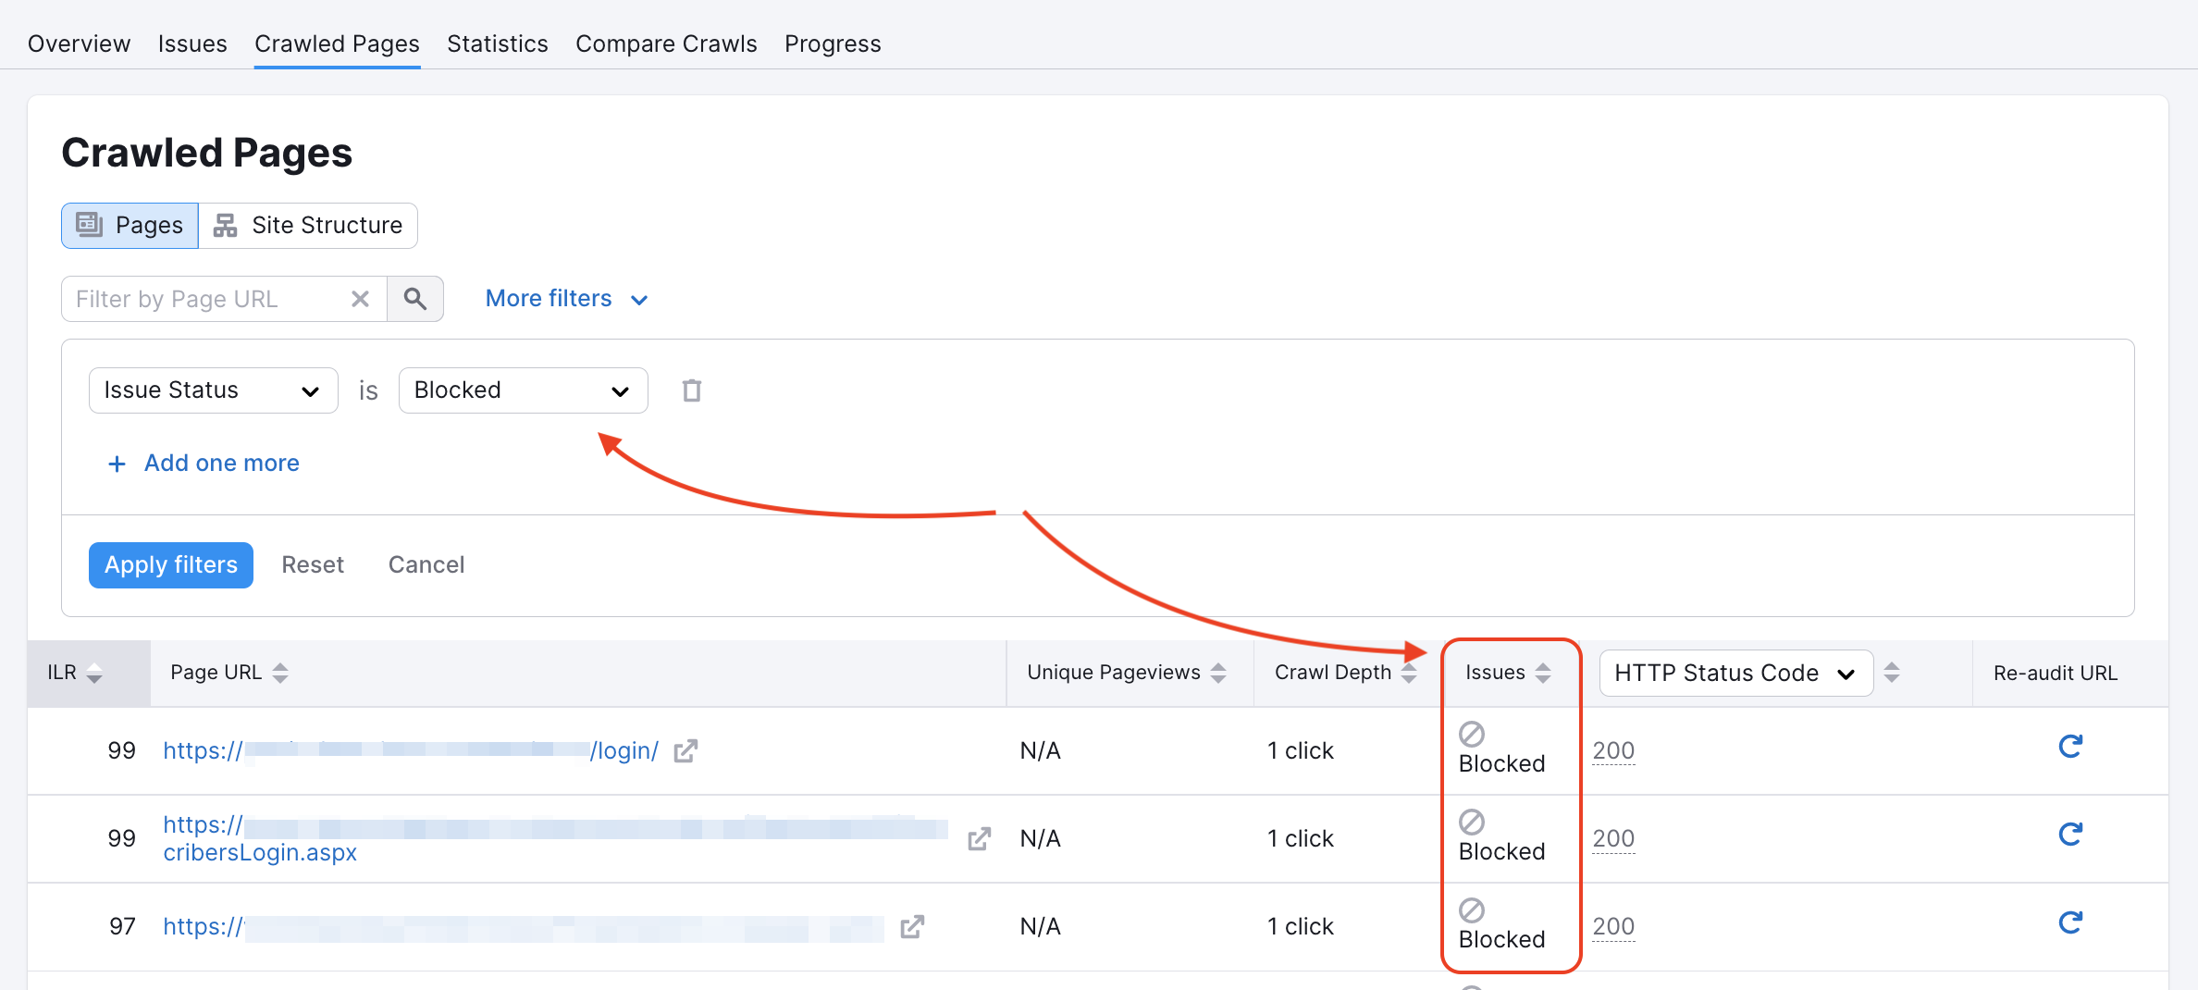Open the Blocked value dropdown
The height and width of the screenshot is (990, 2198).
[x=523, y=390]
